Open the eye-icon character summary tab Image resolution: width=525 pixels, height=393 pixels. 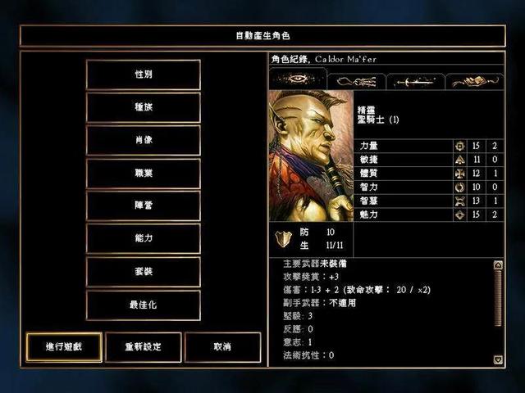click(x=298, y=79)
